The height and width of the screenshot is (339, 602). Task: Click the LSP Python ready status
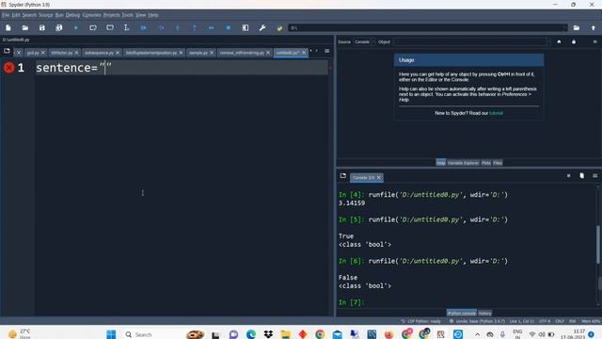tap(421, 321)
